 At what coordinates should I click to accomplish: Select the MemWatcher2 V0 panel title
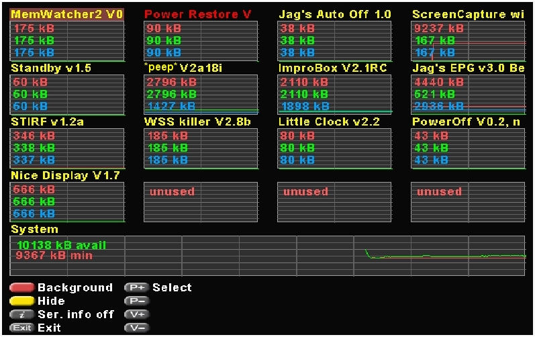point(66,14)
